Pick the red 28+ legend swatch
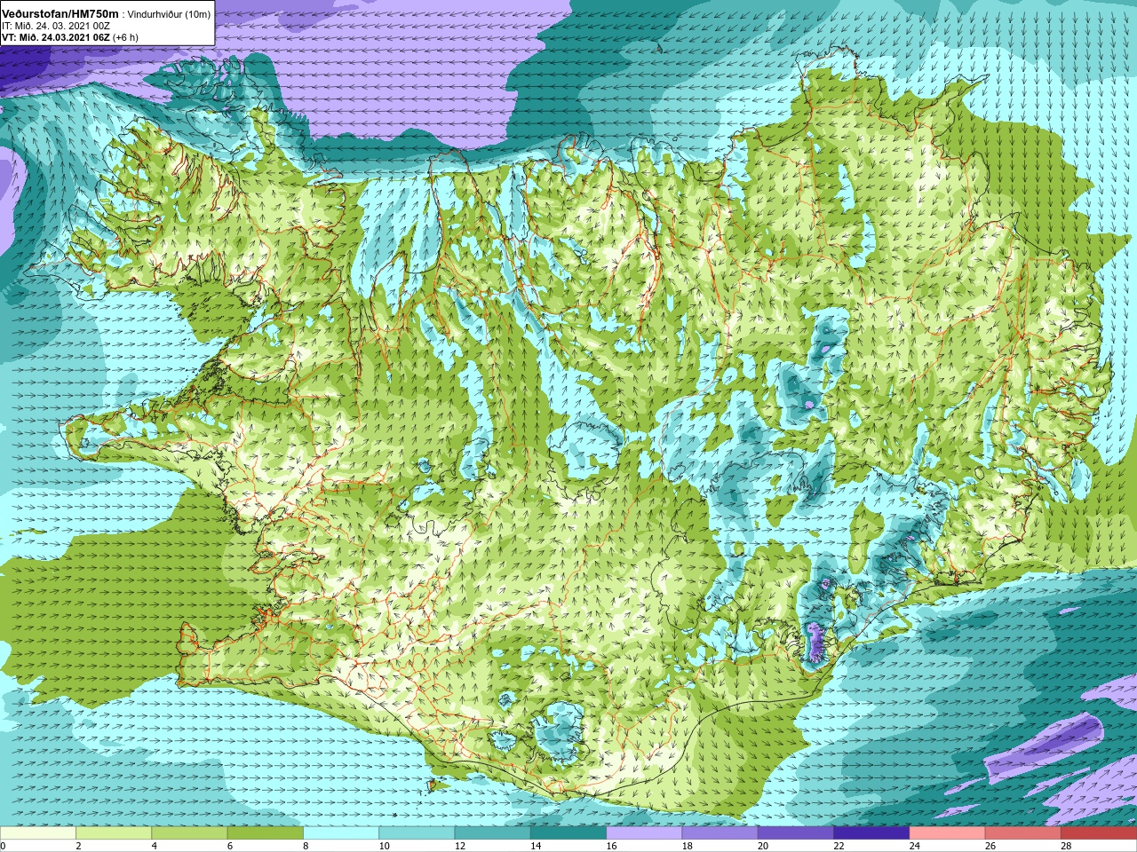Screen dimensions: 1137x852 [x=1099, y=833]
